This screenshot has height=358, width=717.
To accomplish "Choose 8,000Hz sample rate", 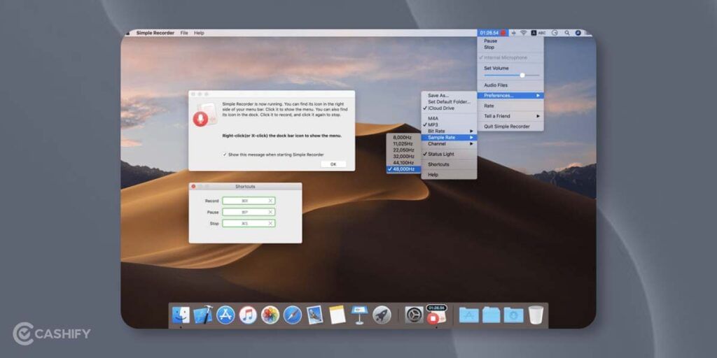I will pos(404,137).
